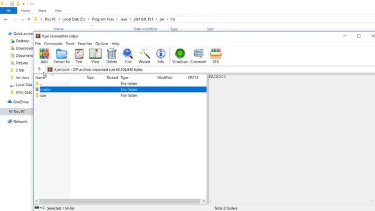Click the SFX toolbar icon
This screenshot has height=211, width=375.
[x=216, y=56]
